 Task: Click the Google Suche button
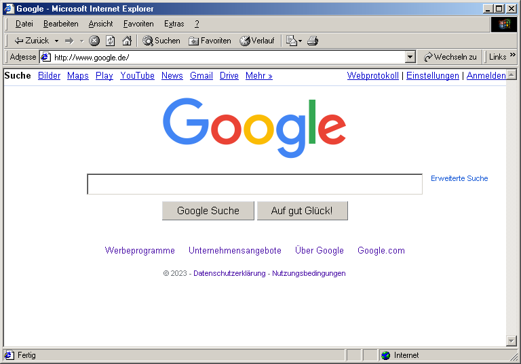pos(208,211)
